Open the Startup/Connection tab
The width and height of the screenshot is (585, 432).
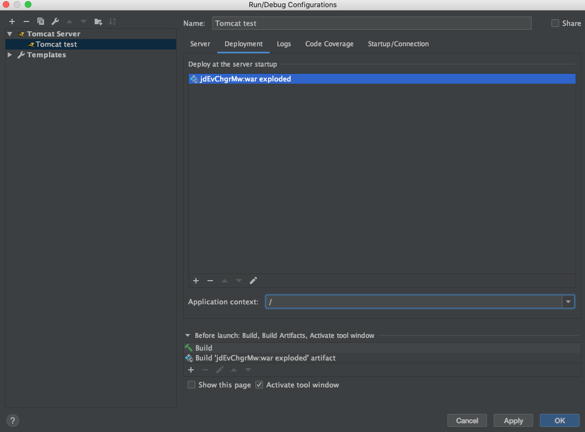tap(398, 44)
